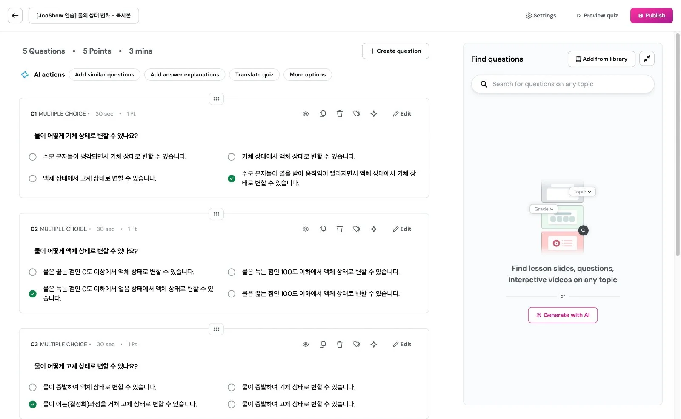681x419 pixels.
Task: Click the drag handle above question 03
Action: 216,329
